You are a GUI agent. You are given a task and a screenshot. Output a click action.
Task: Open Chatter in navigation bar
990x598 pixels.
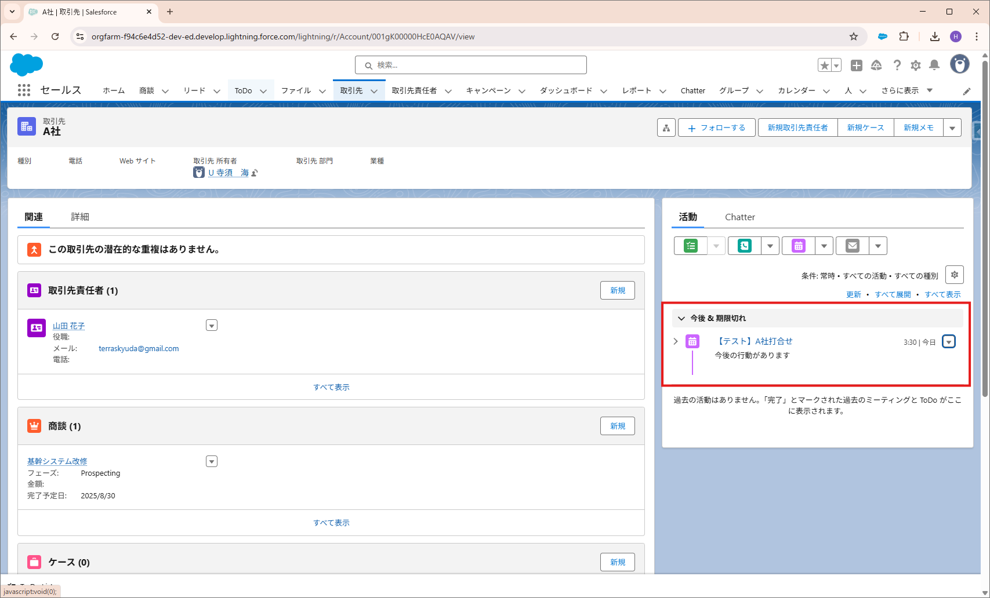[693, 90]
